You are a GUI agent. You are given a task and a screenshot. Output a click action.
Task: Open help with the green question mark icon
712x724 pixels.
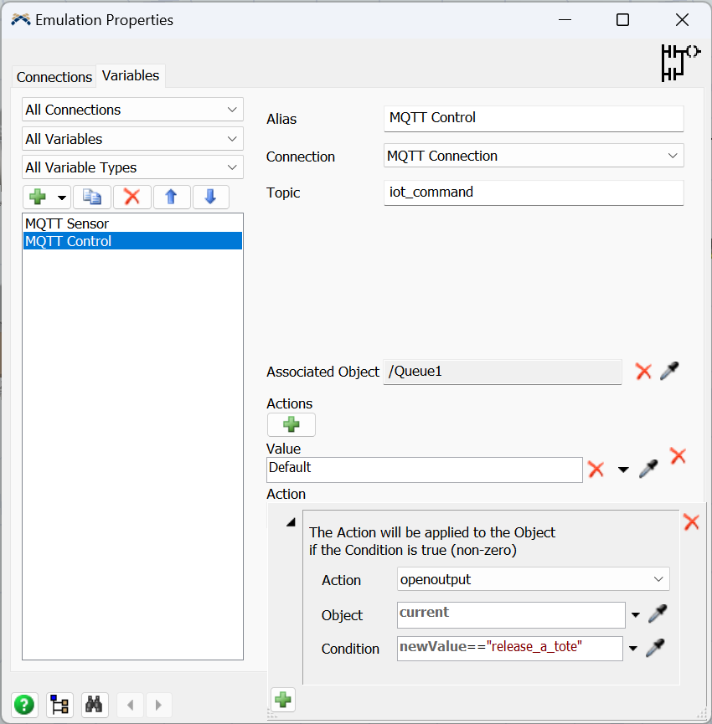point(25,704)
